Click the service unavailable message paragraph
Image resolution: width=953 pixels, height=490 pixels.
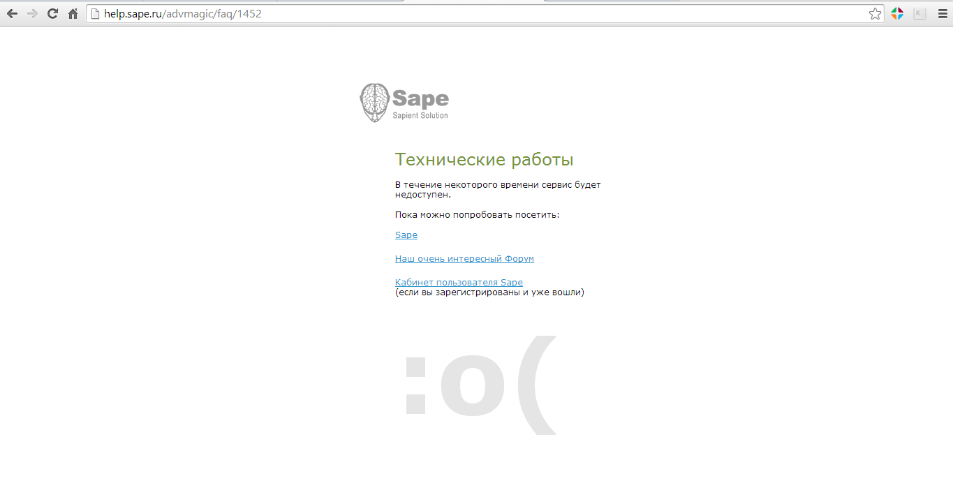(x=497, y=190)
